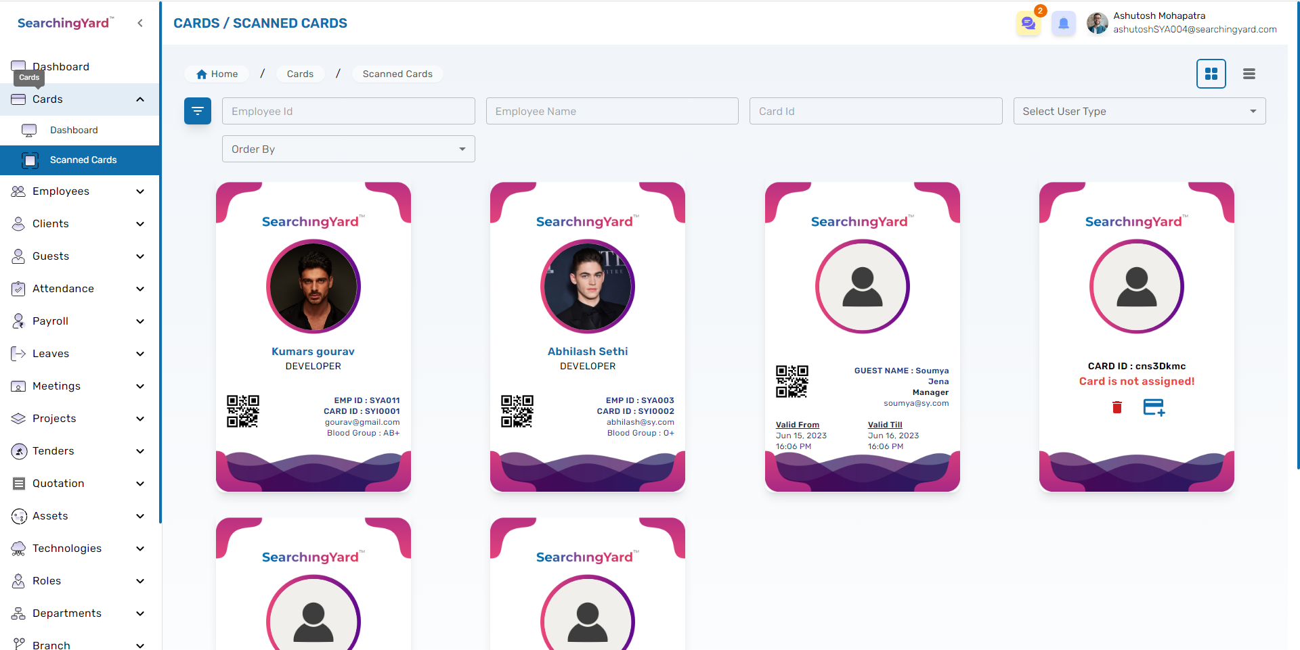Open the chat messages icon with badge
This screenshot has width=1300, height=650.
[x=1028, y=24]
